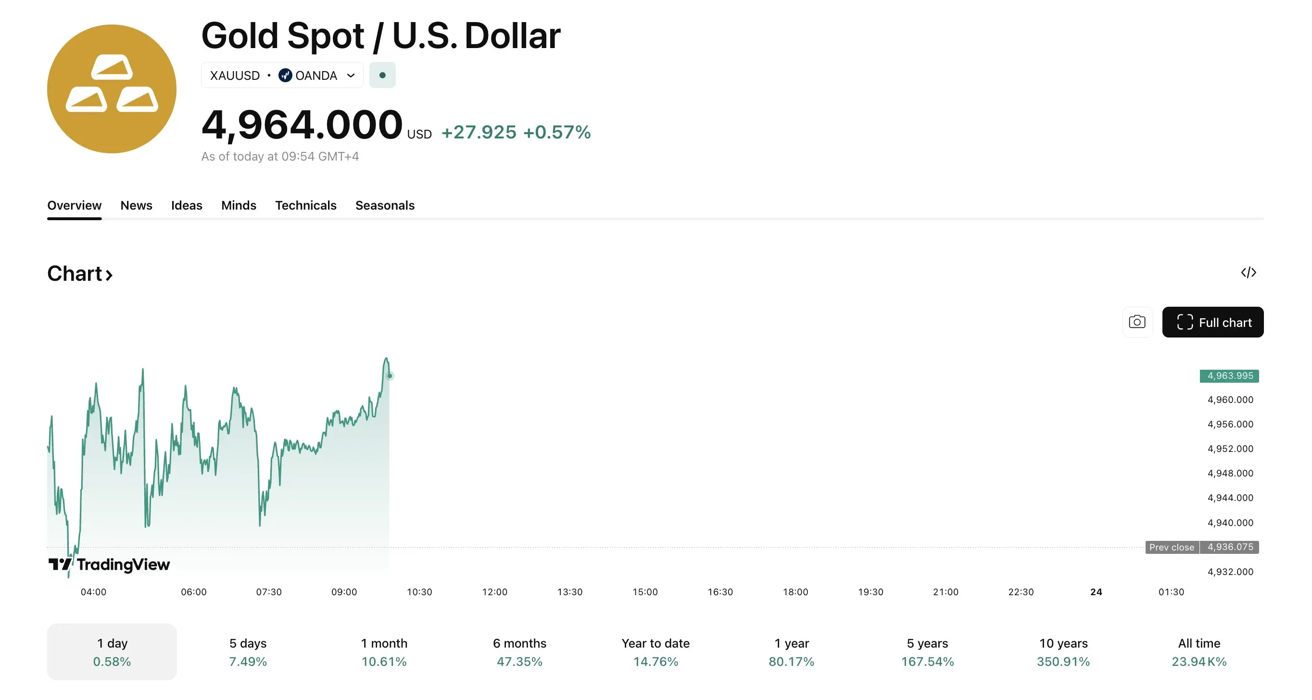Open the Technicals tab
1312x700 pixels.
pyautogui.click(x=305, y=205)
